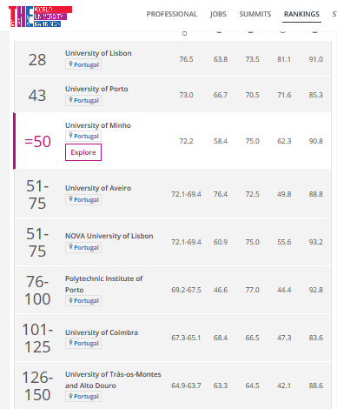Image resolution: width=337 pixels, height=409 pixels.
Task: Open University of Porto link
Action: pyautogui.click(x=96, y=89)
